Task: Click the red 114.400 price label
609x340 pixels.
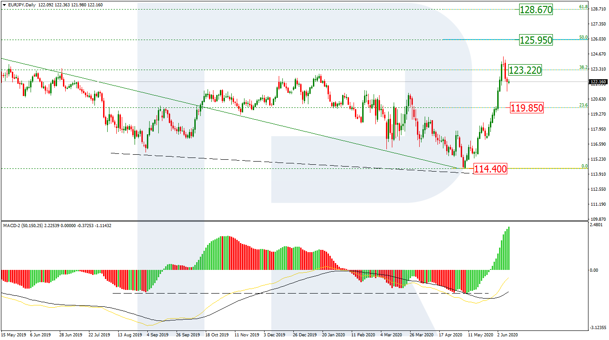Action: 490,169
